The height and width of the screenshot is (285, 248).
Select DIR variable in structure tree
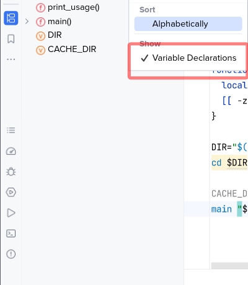point(55,35)
